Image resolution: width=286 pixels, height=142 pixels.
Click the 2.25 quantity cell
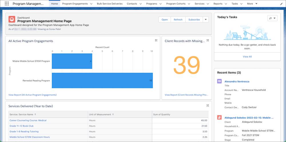coord(205,137)
